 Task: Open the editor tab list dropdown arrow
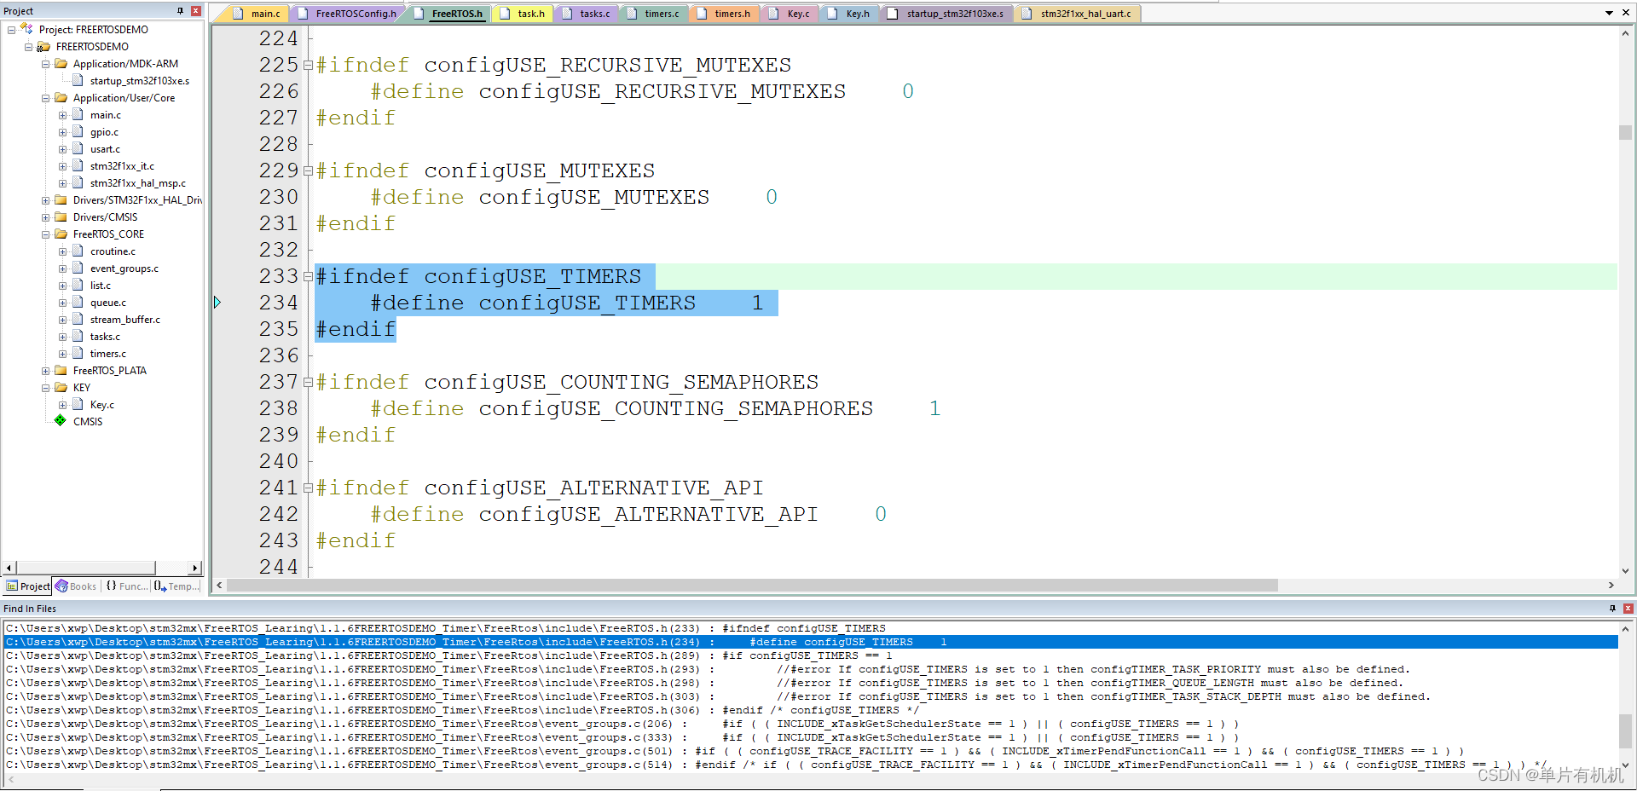(1609, 13)
